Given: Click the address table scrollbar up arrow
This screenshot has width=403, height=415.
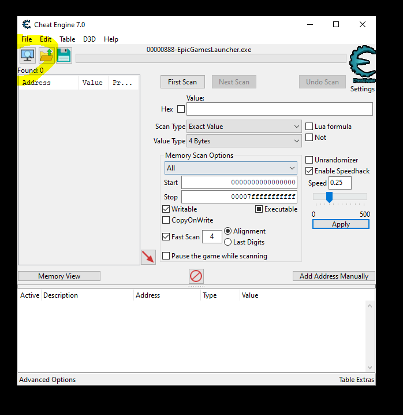Looking at the screenshot, I should point(370,306).
